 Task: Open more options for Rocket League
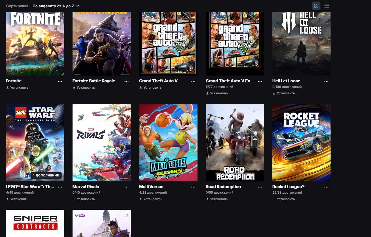pyautogui.click(x=326, y=187)
